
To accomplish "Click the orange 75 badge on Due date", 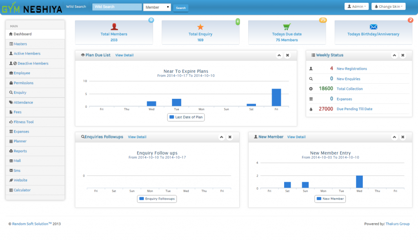I will (323, 20).
